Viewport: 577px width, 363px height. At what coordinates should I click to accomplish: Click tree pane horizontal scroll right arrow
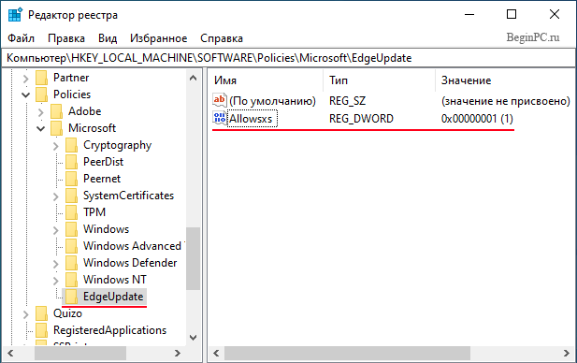point(178,354)
